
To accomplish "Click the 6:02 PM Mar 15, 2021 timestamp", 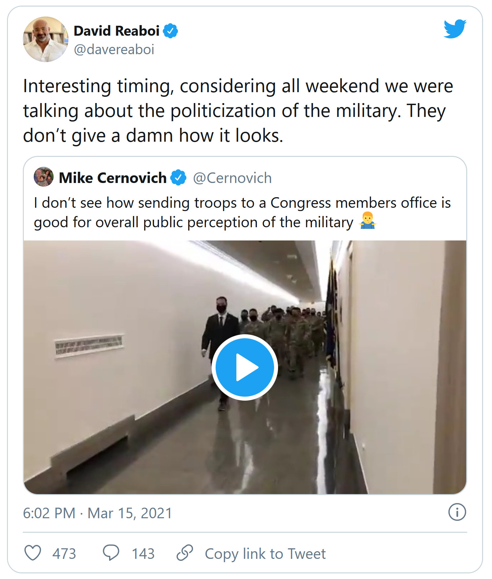I will tap(98, 513).
